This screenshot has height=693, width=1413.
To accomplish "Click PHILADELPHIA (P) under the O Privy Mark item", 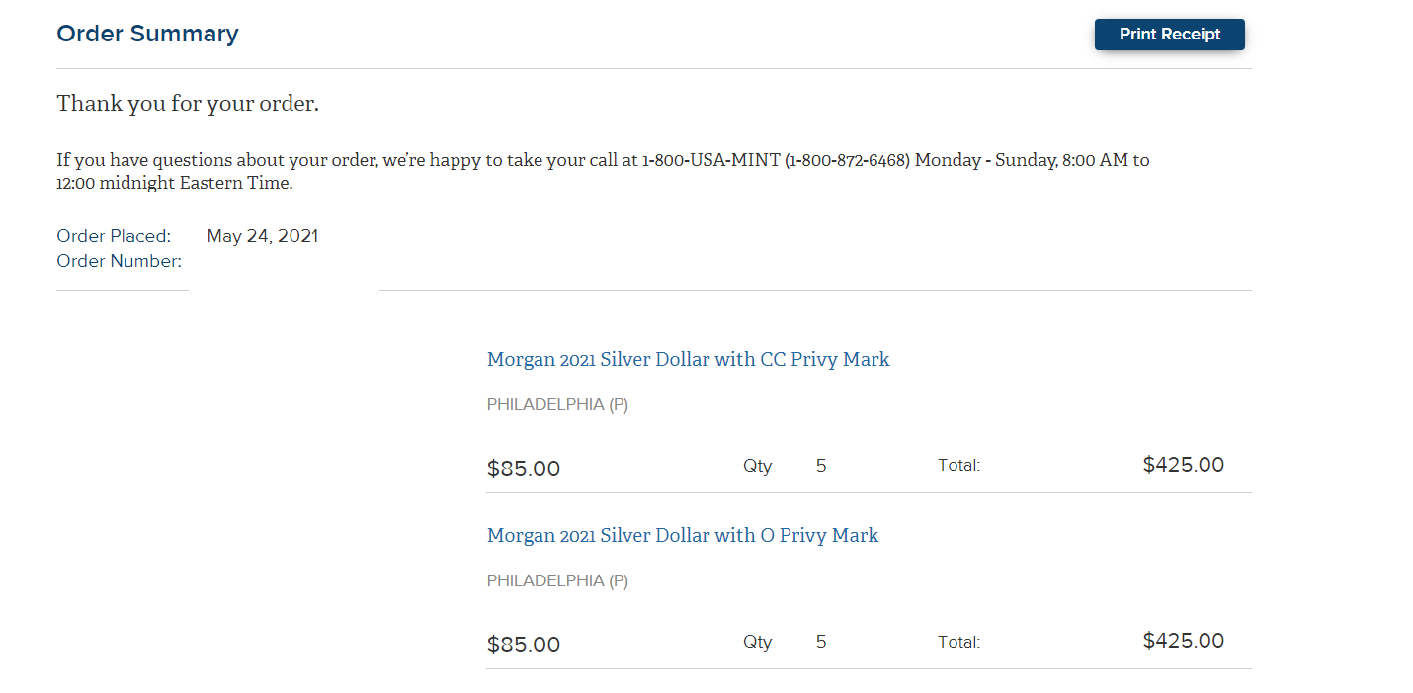I will 557,581.
